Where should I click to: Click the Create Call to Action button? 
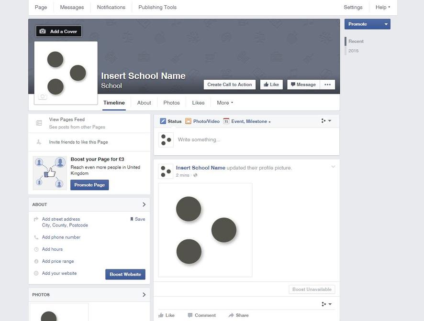pyautogui.click(x=230, y=85)
